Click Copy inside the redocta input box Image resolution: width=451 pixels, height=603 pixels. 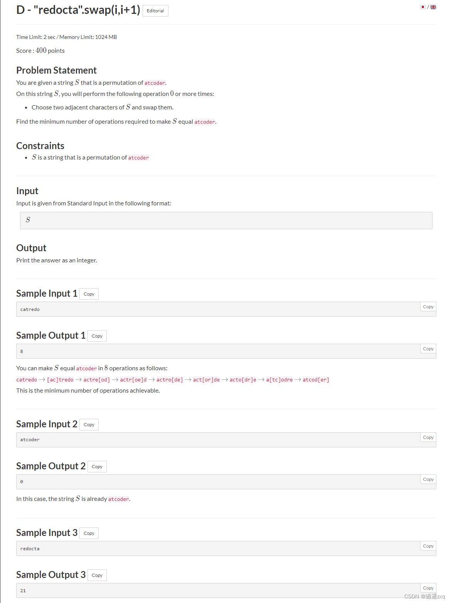point(428,546)
